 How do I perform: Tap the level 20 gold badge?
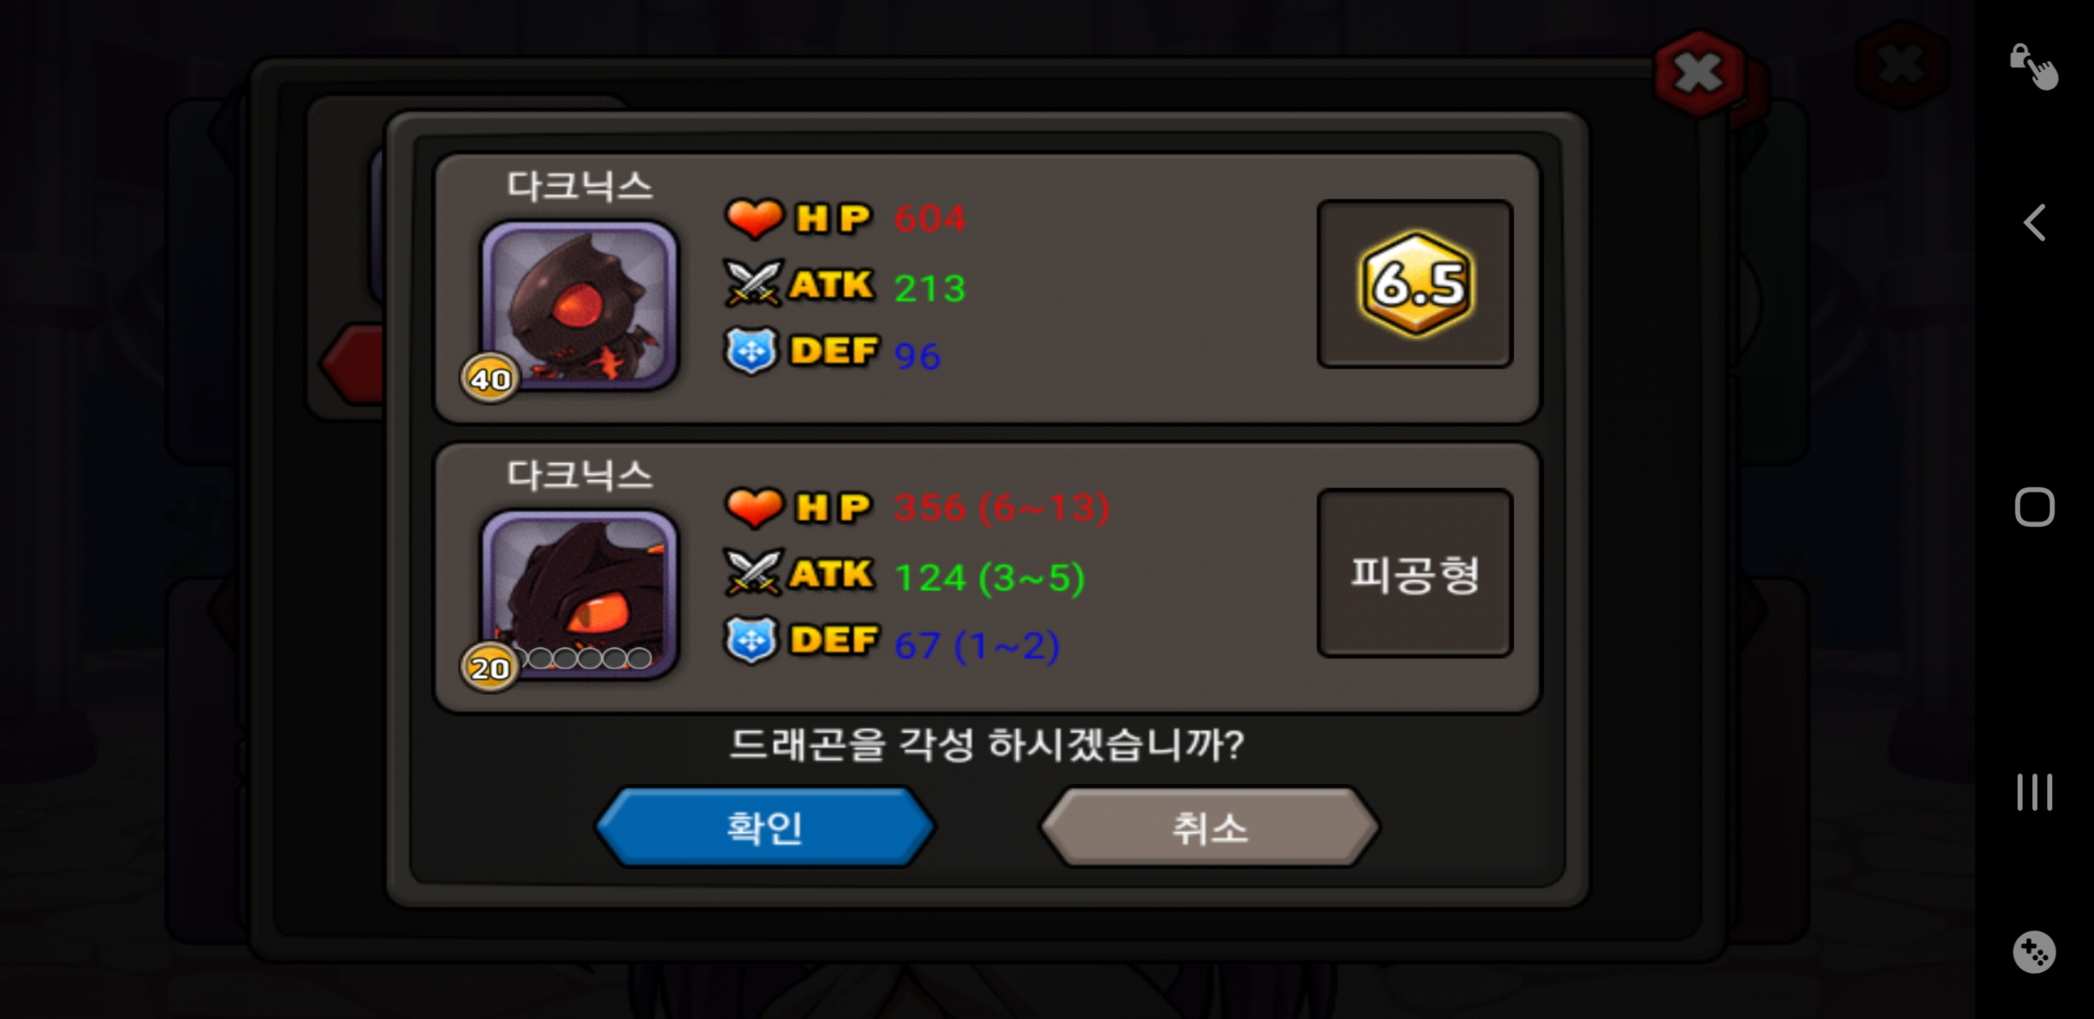[490, 668]
